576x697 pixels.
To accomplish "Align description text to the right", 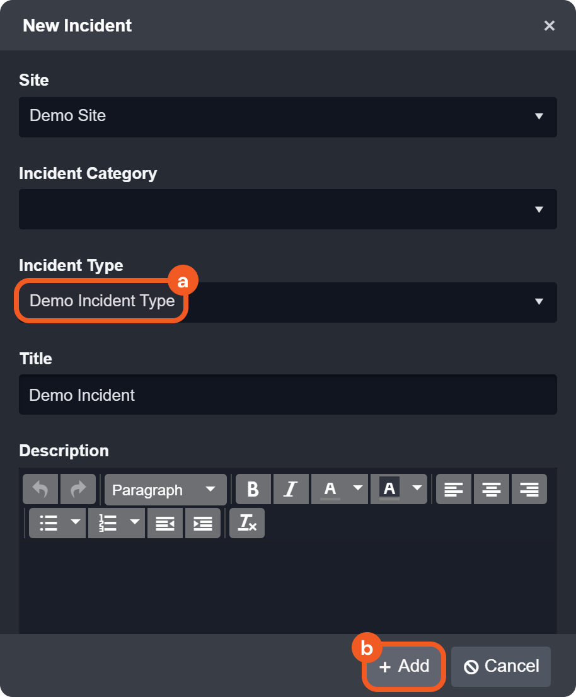I will click(529, 490).
